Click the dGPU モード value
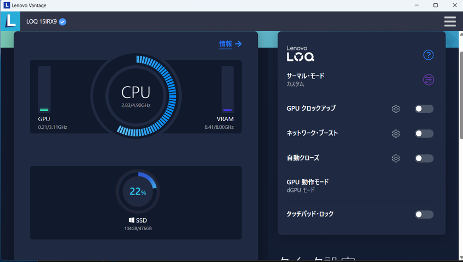463x262 pixels. [x=301, y=190]
